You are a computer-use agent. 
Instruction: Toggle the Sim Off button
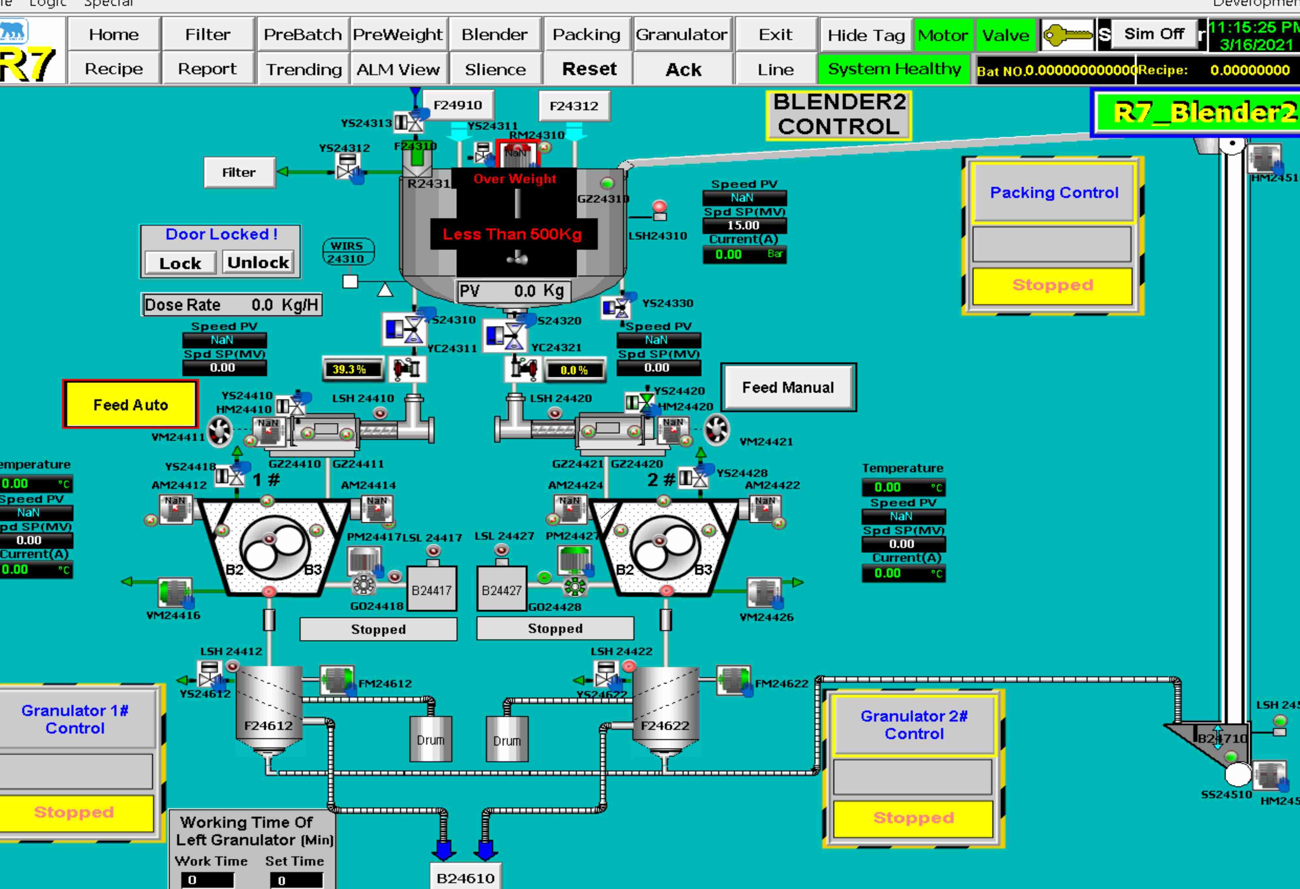1154,34
